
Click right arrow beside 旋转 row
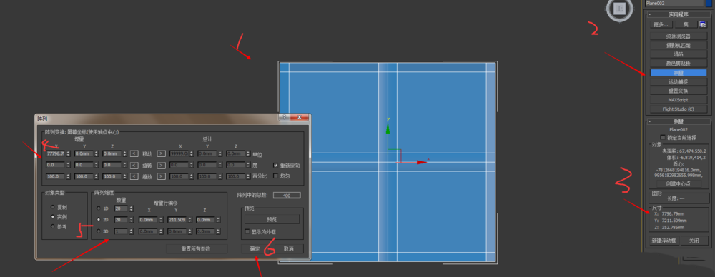[162, 165]
